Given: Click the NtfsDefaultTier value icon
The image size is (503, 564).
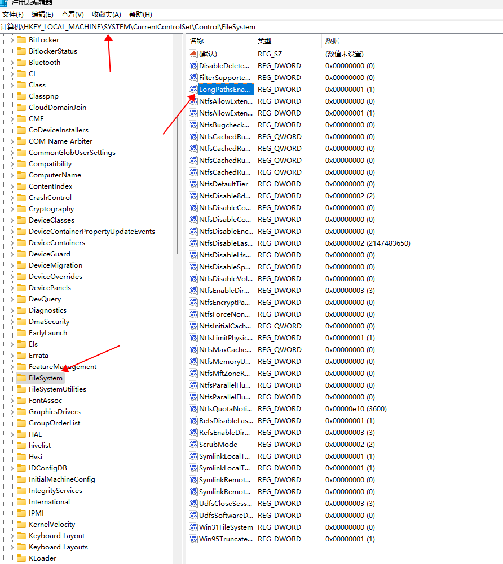Looking at the screenshot, I should tap(193, 184).
